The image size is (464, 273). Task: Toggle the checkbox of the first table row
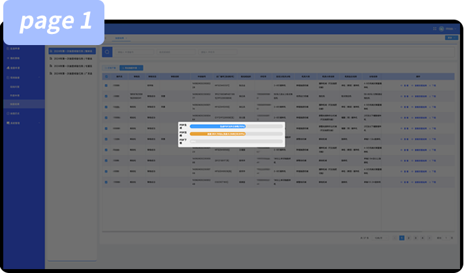(106, 86)
